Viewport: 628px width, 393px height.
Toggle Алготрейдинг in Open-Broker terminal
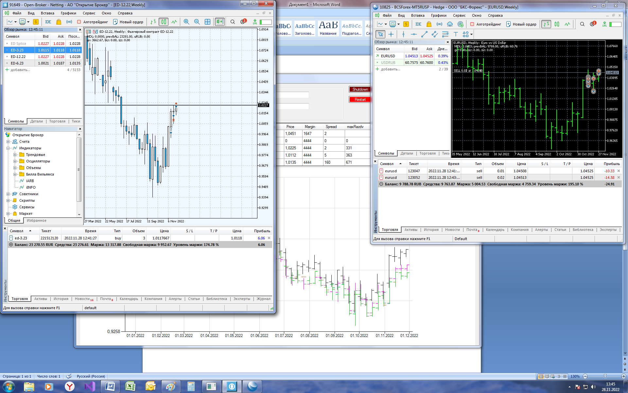click(93, 22)
